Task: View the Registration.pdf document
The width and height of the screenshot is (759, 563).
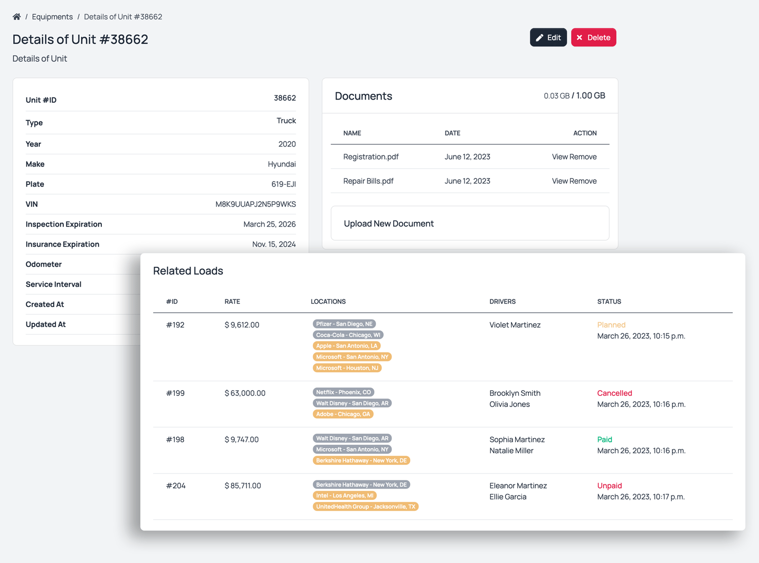Action: click(x=560, y=157)
